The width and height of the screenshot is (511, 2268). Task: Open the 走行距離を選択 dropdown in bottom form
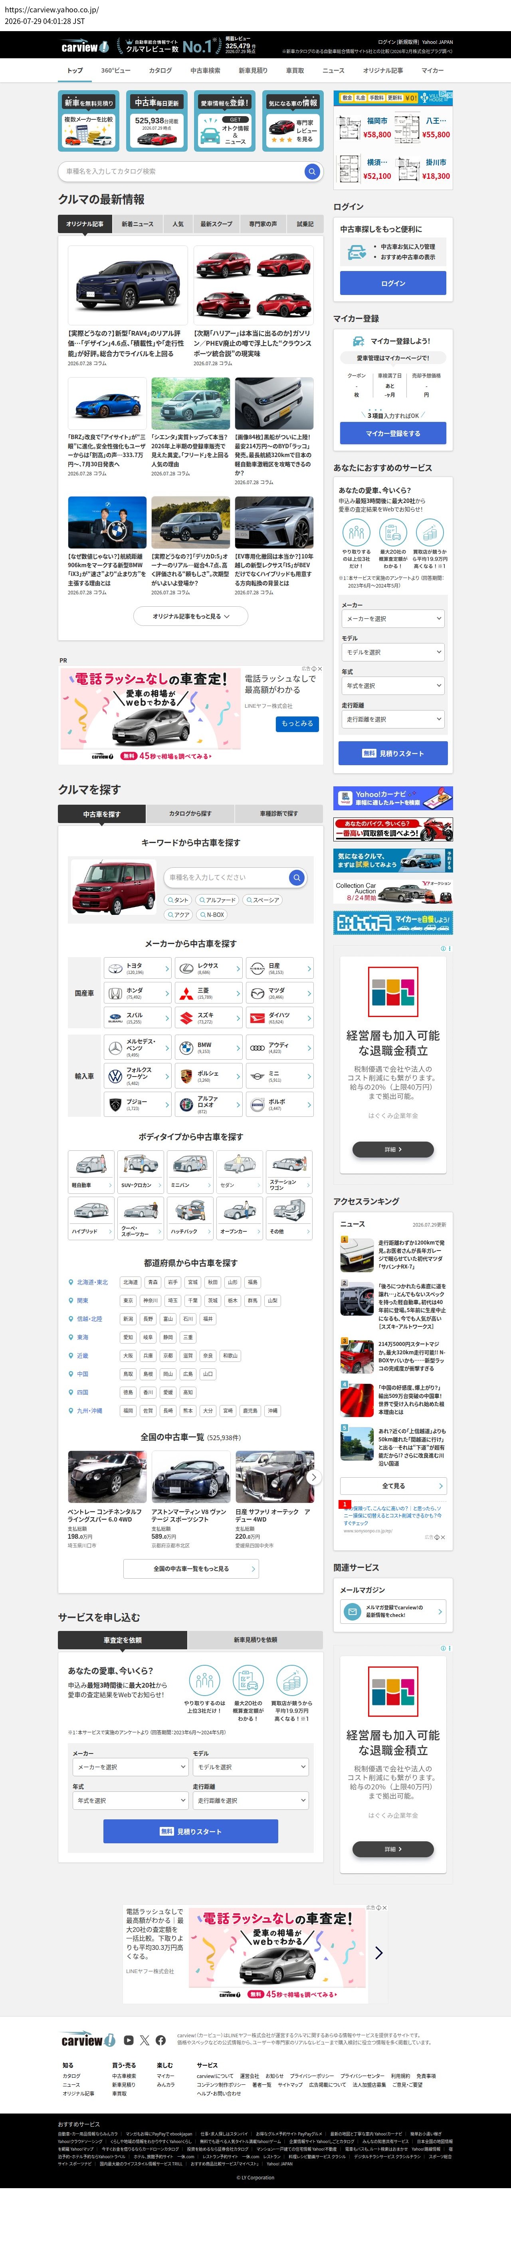250,1801
